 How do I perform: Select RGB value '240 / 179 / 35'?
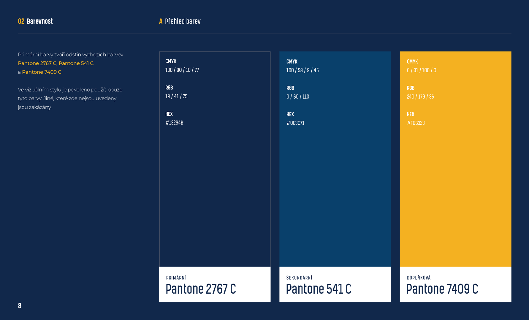coord(420,97)
